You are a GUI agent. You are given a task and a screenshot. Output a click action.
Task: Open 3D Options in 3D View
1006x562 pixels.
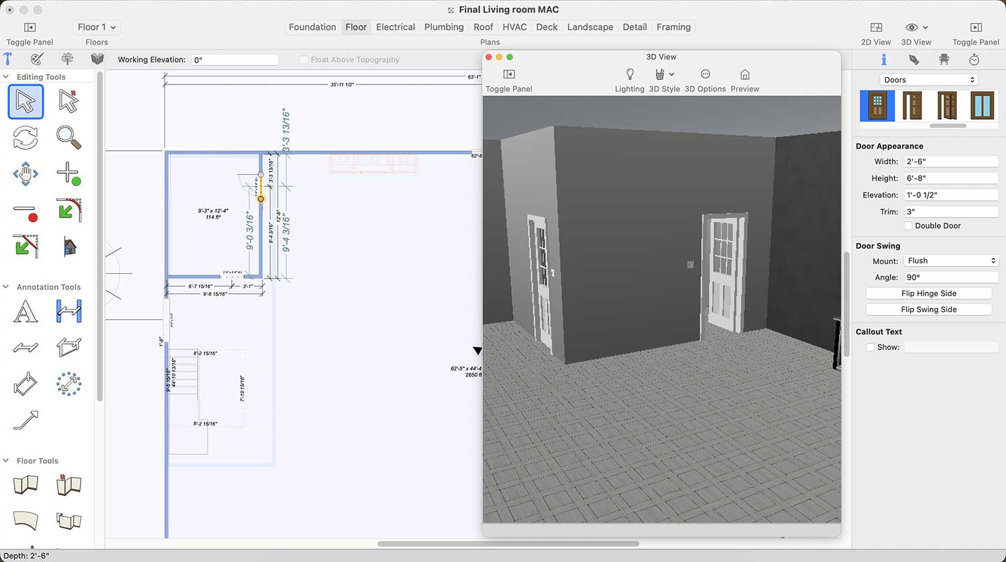pyautogui.click(x=705, y=74)
